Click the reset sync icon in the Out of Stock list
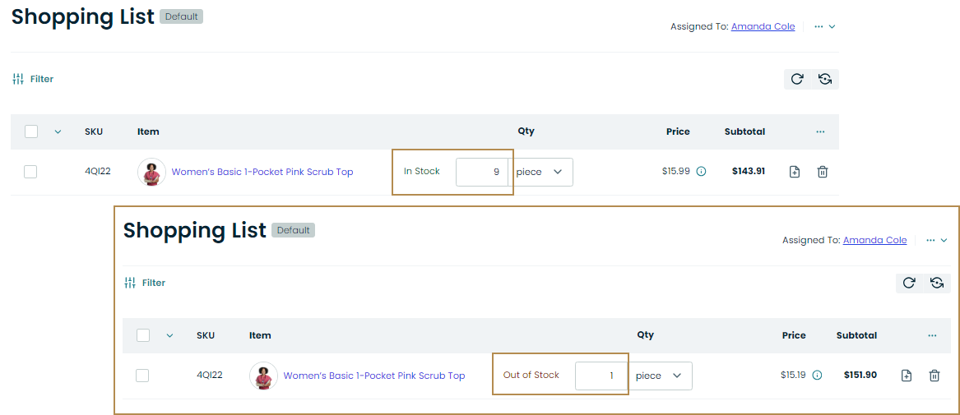Viewport: 960px width, 415px height. [937, 283]
